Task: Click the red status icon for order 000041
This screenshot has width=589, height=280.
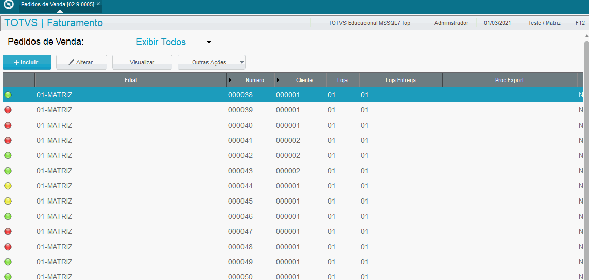Action: coord(8,141)
